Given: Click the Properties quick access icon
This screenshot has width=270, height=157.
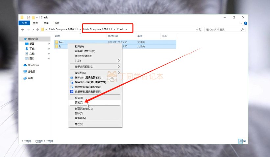Looking at the screenshot, I should point(29,17).
